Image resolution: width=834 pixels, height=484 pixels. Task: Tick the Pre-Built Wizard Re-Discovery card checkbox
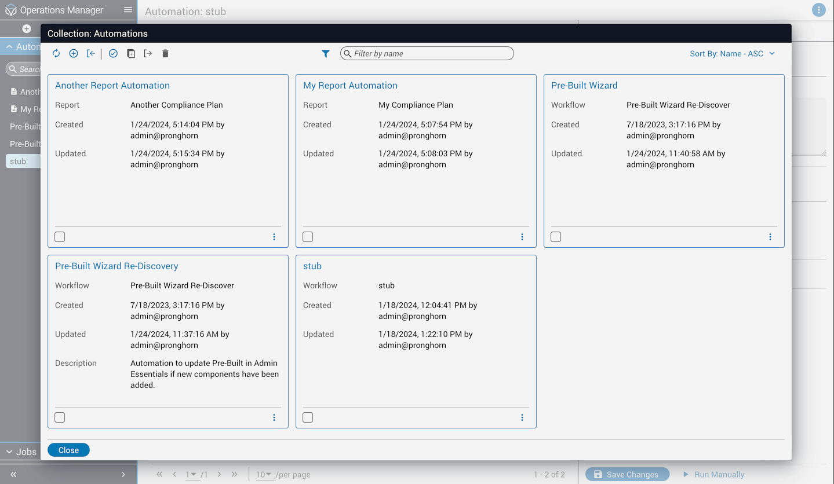click(60, 417)
